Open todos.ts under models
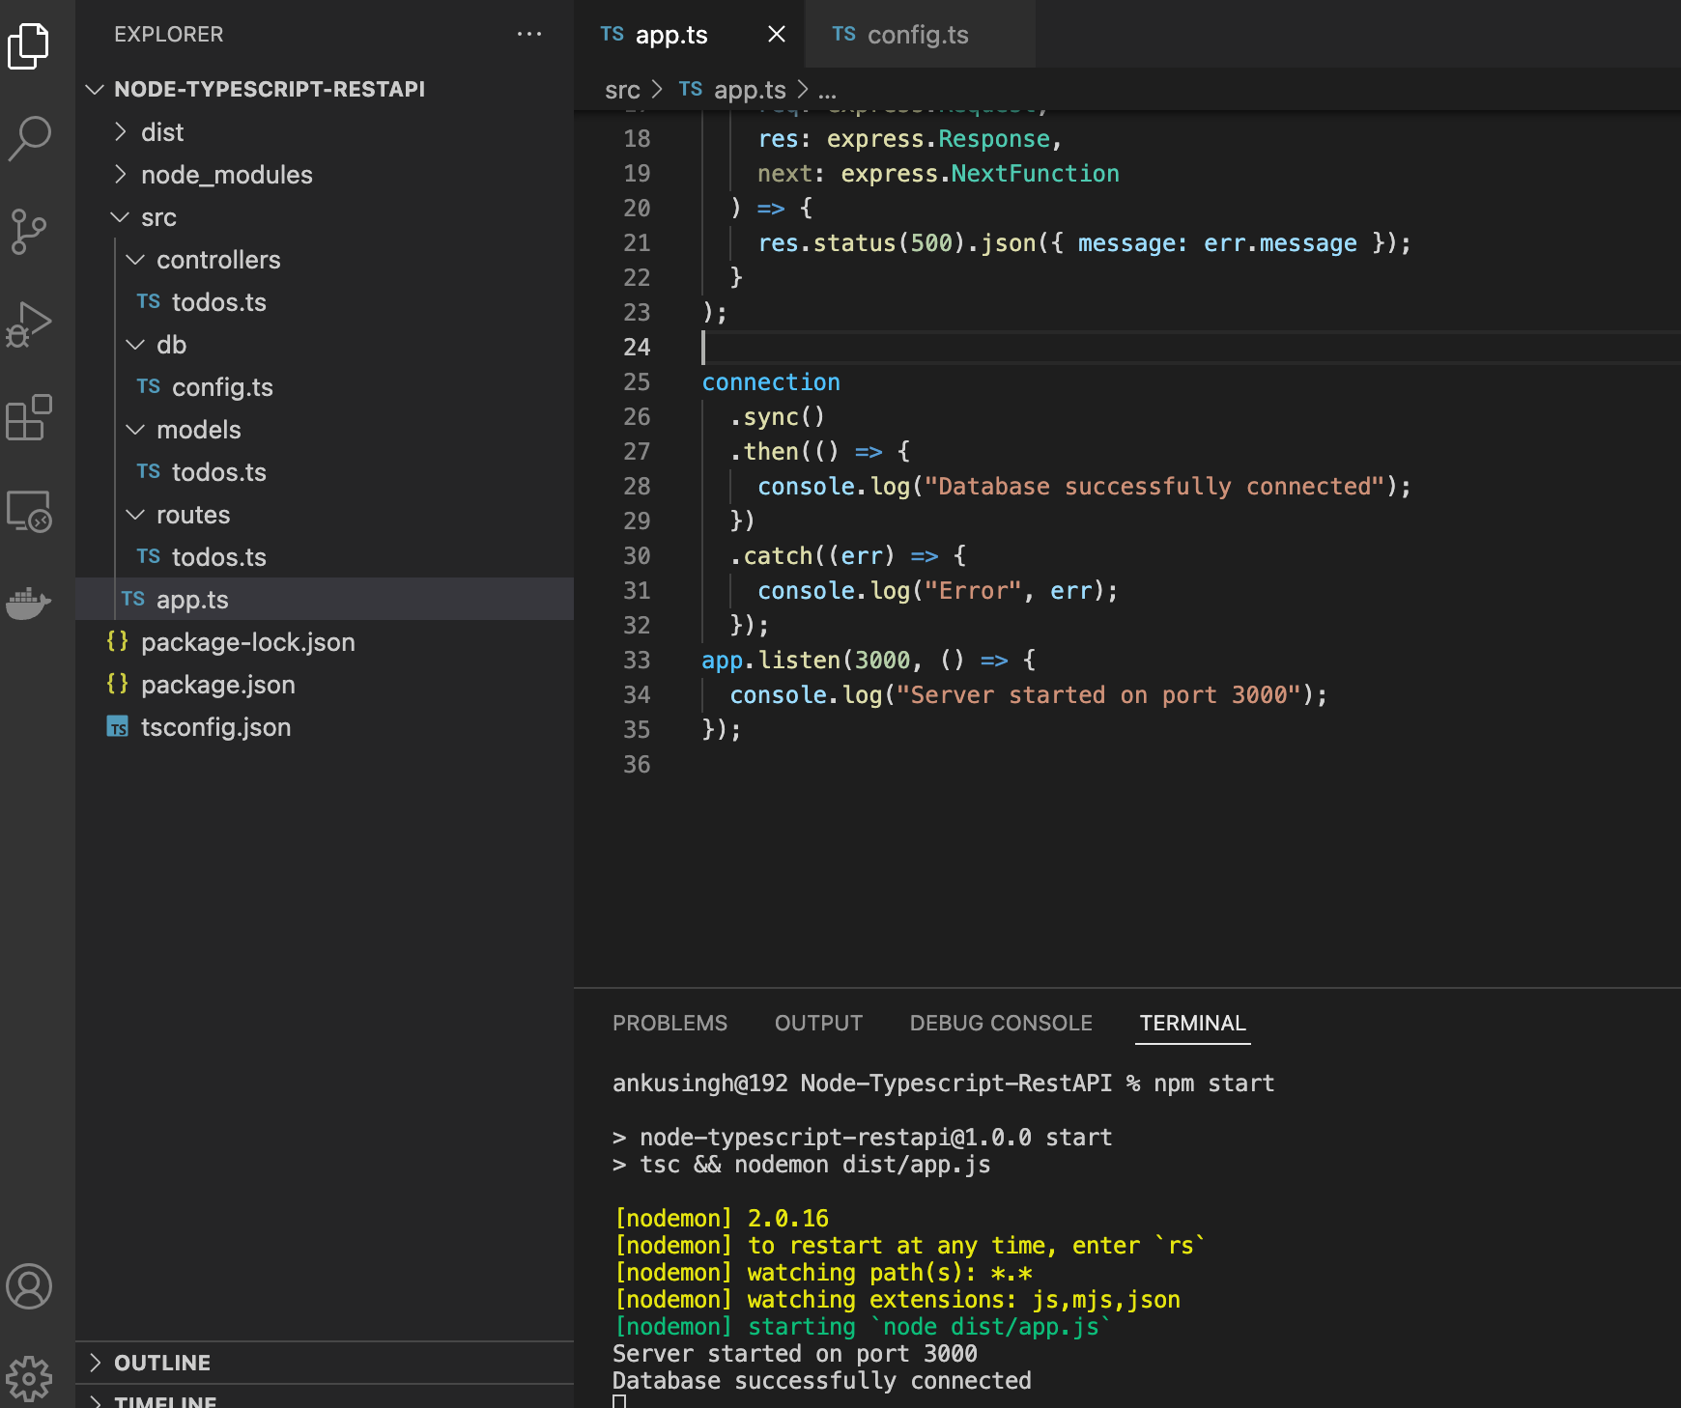The height and width of the screenshot is (1408, 1681). click(325, 471)
